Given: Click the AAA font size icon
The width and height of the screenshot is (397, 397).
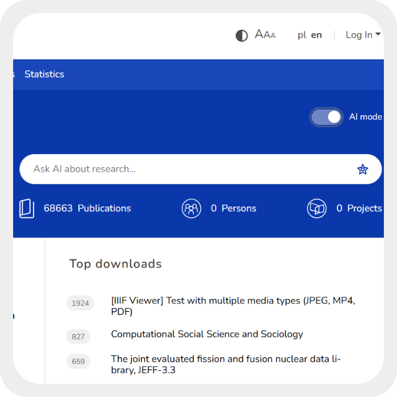Looking at the screenshot, I should point(265,35).
